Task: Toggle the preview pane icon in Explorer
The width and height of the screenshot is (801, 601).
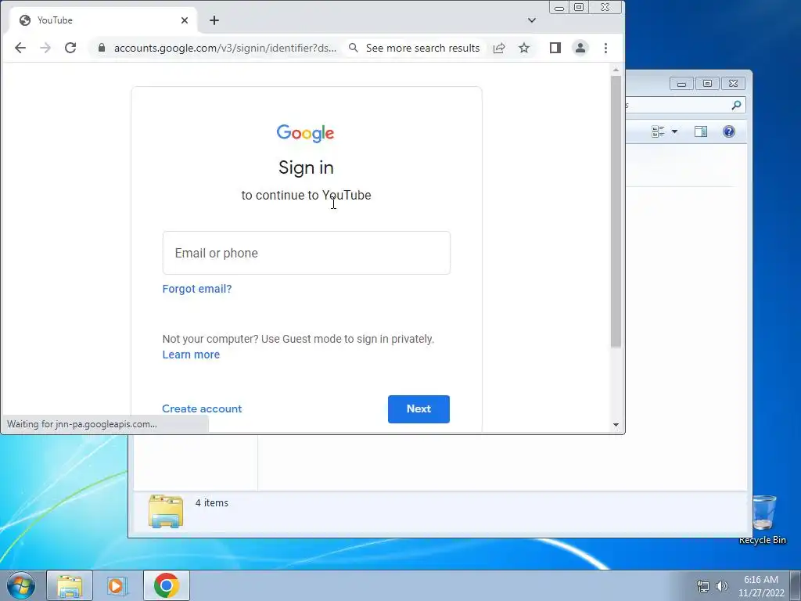Action: tap(701, 131)
